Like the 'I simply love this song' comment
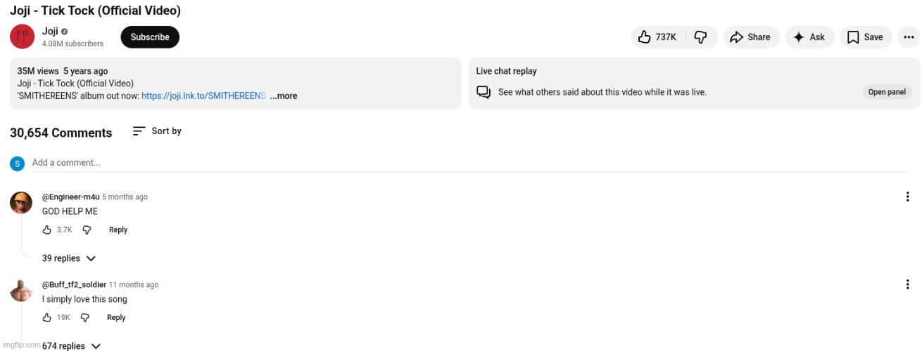Image resolution: width=922 pixels, height=351 pixels. (x=47, y=317)
